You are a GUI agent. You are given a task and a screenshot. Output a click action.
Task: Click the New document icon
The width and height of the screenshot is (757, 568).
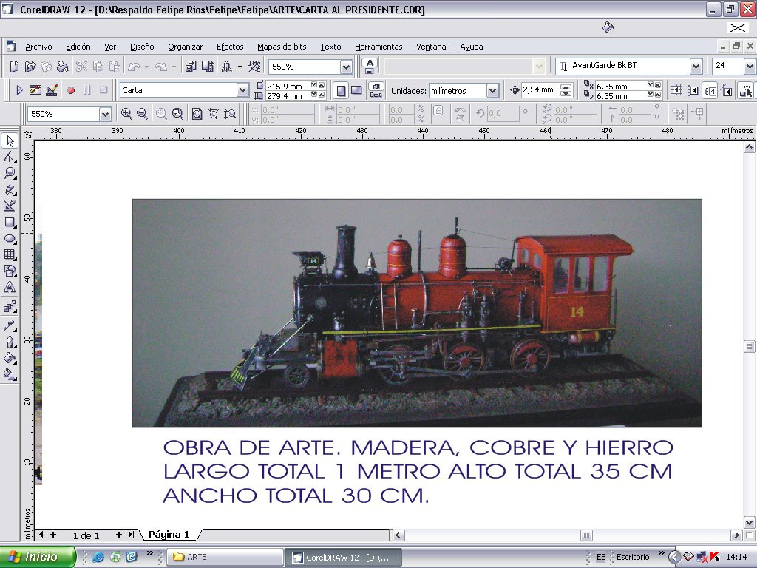[15, 66]
